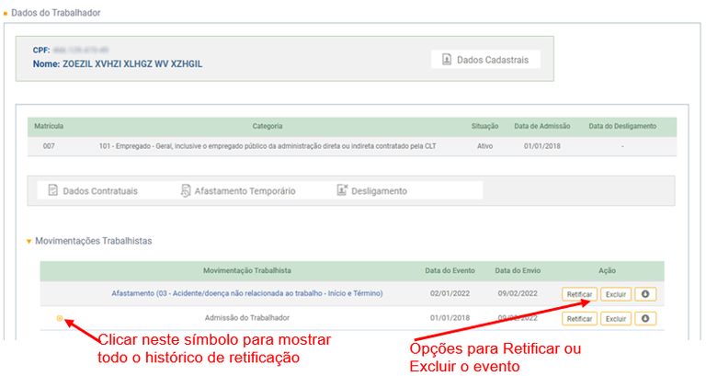706x376 pixels.
Task: Click the Afastamento Temporário icon
Action: [x=185, y=190]
